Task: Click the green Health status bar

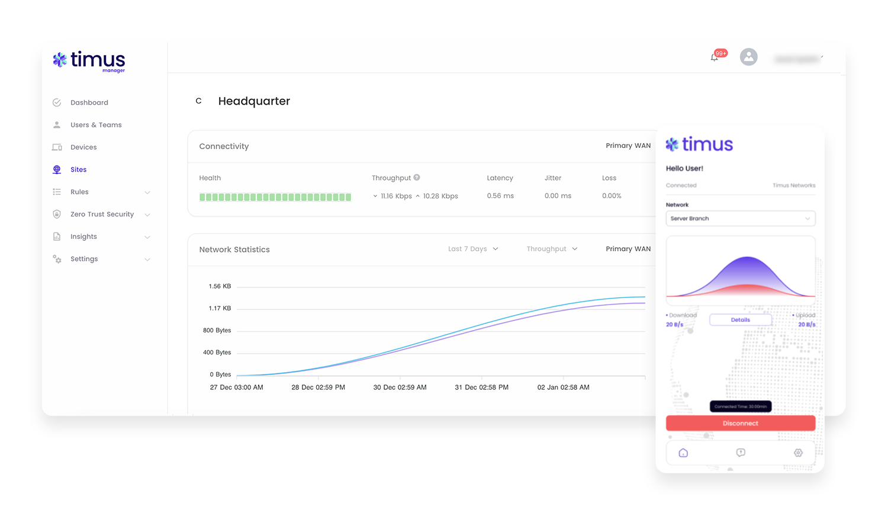Action: 275,196
